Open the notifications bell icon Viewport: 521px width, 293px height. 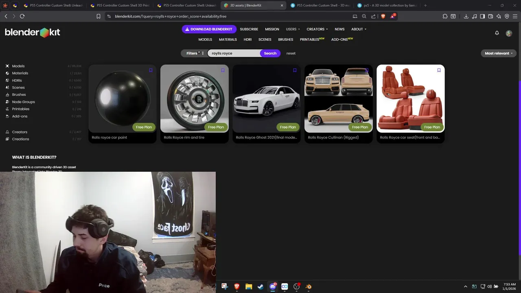pyautogui.click(x=497, y=33)
